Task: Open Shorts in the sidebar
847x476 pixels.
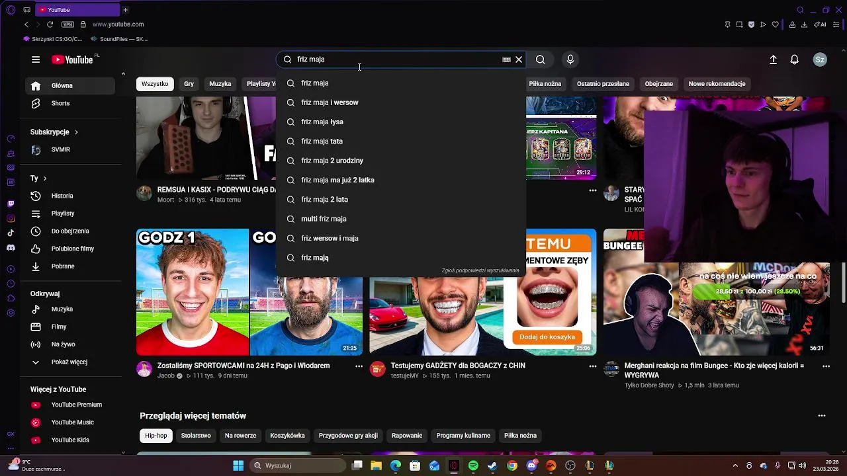Action: tap(70, 103)
